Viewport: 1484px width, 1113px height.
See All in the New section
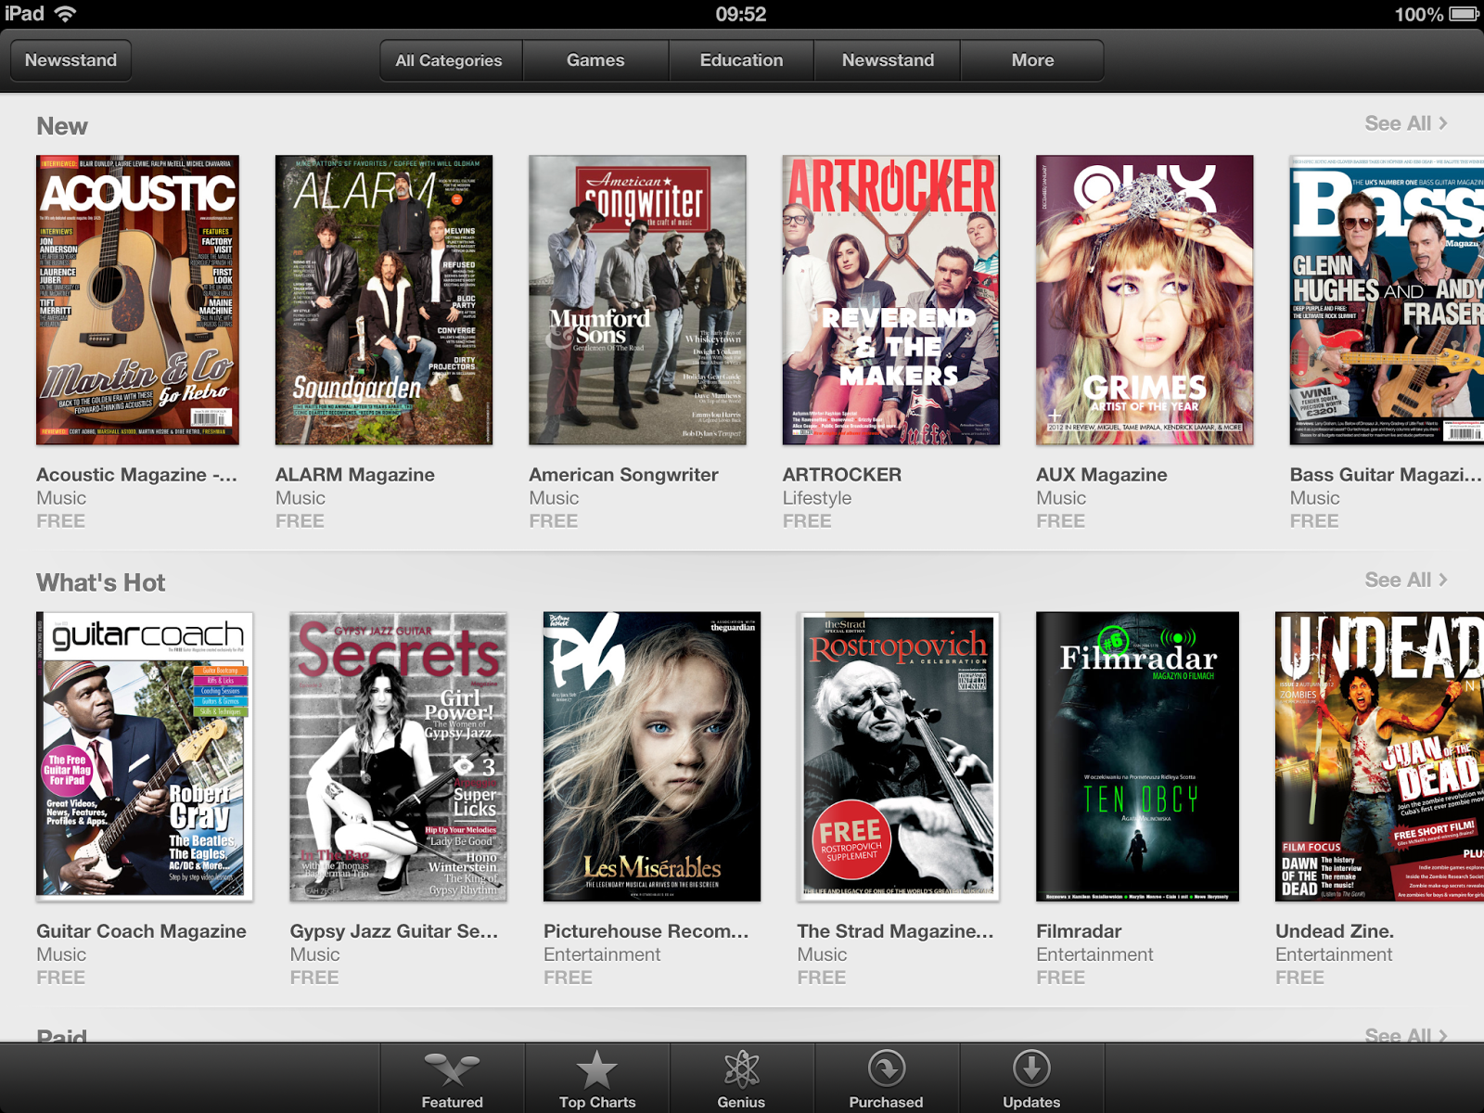pyautogui.click(x=1406, y=123)
